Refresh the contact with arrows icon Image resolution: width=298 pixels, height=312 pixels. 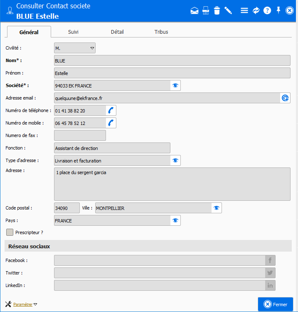point(256,11)
